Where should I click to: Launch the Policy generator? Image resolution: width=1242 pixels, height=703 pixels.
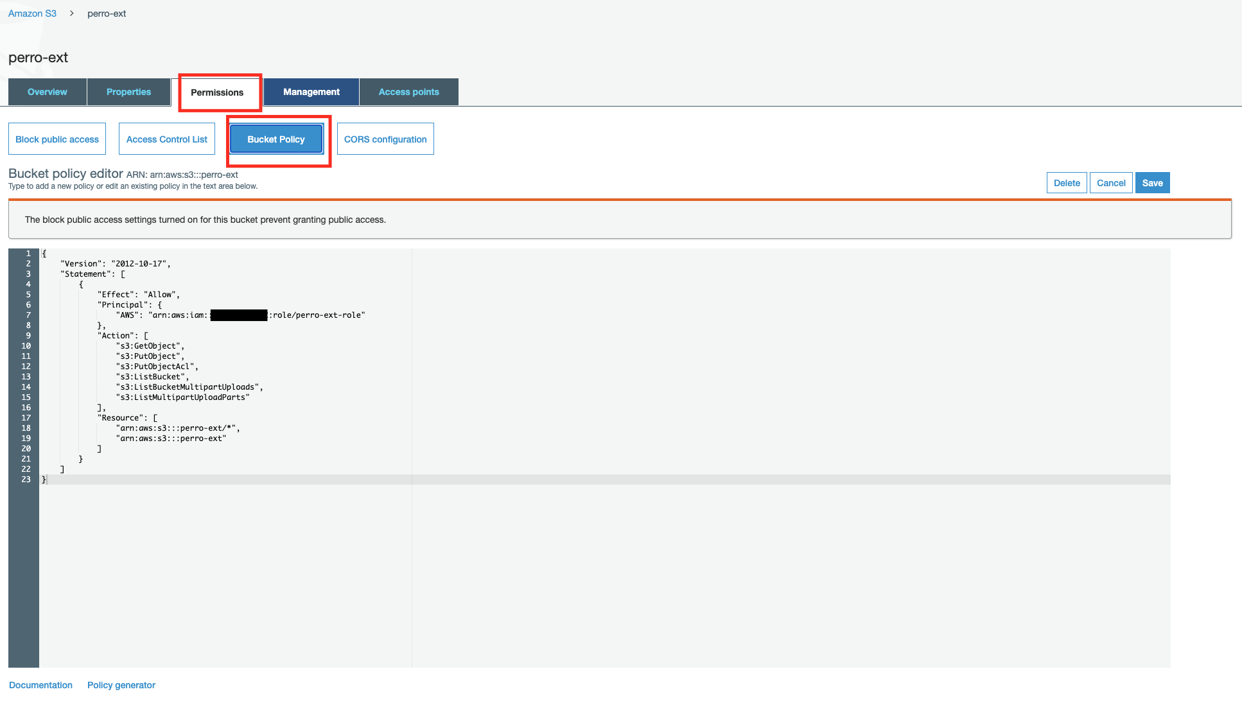(x=121, y=685)
